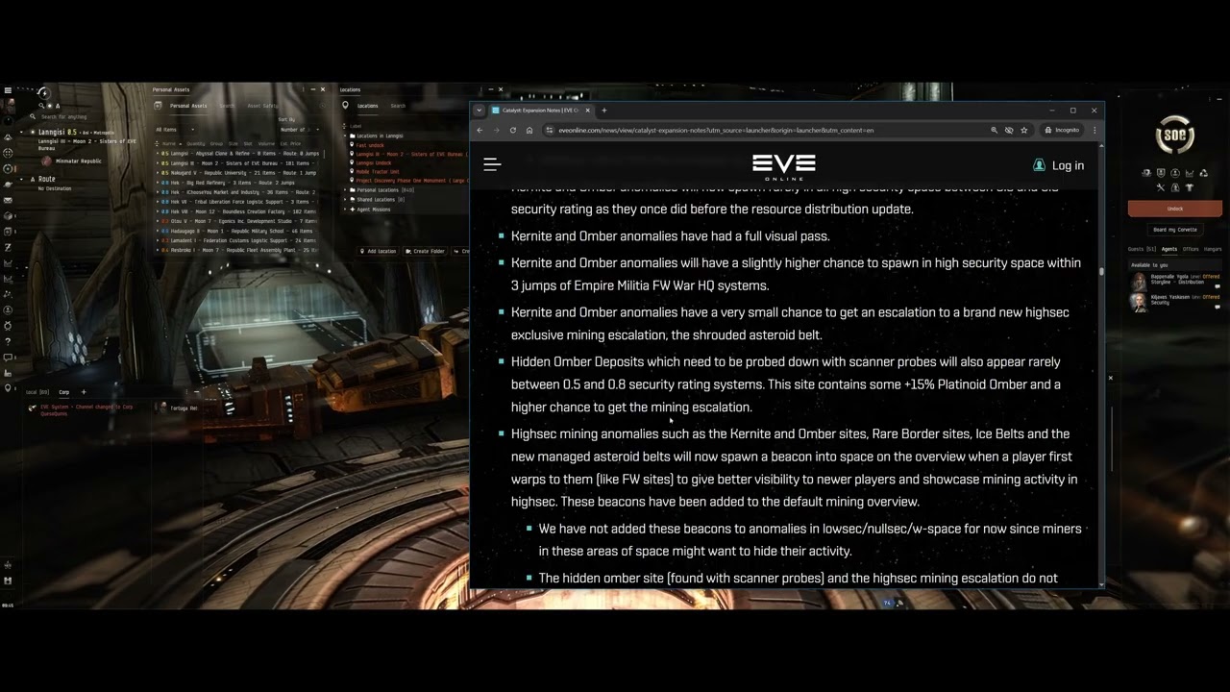Screen dimensions: 1230x692
Task: Expand the Hek Big Red Refinery row
Action: point(158,183)
